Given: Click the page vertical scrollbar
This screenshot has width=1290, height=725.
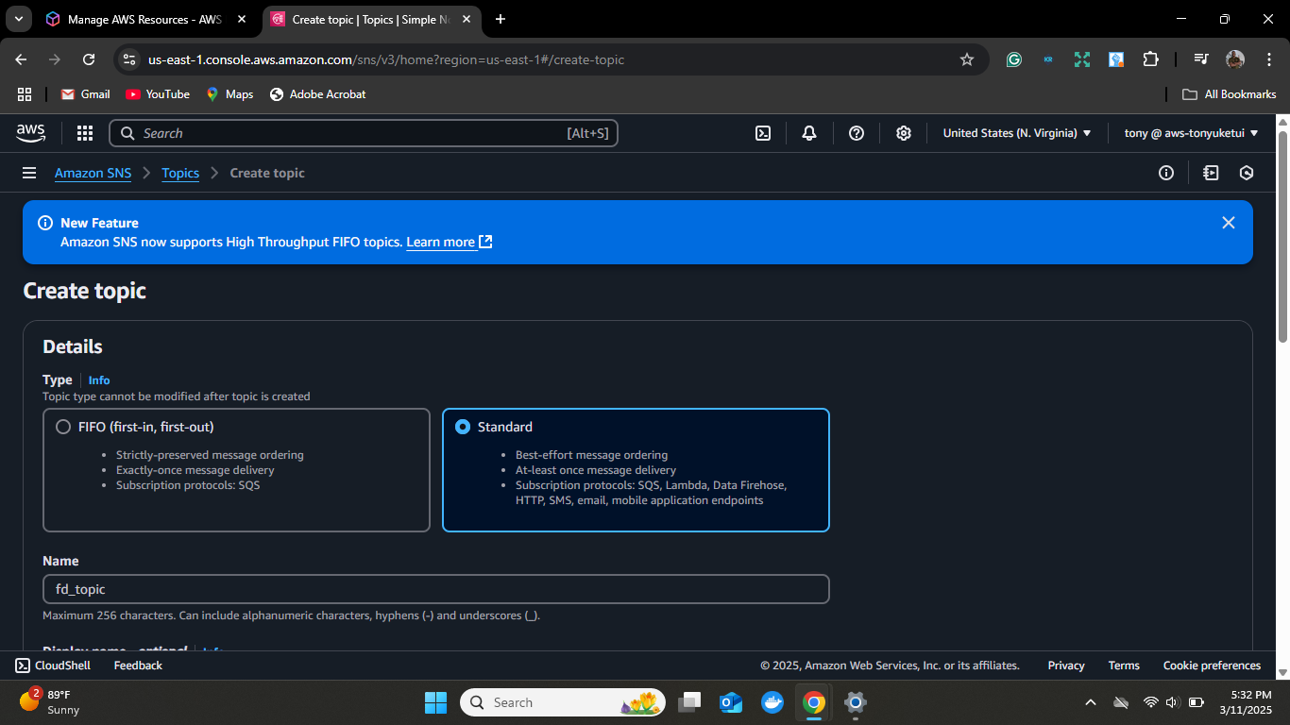Looking at the screenshot, I should pos(1282,236).
